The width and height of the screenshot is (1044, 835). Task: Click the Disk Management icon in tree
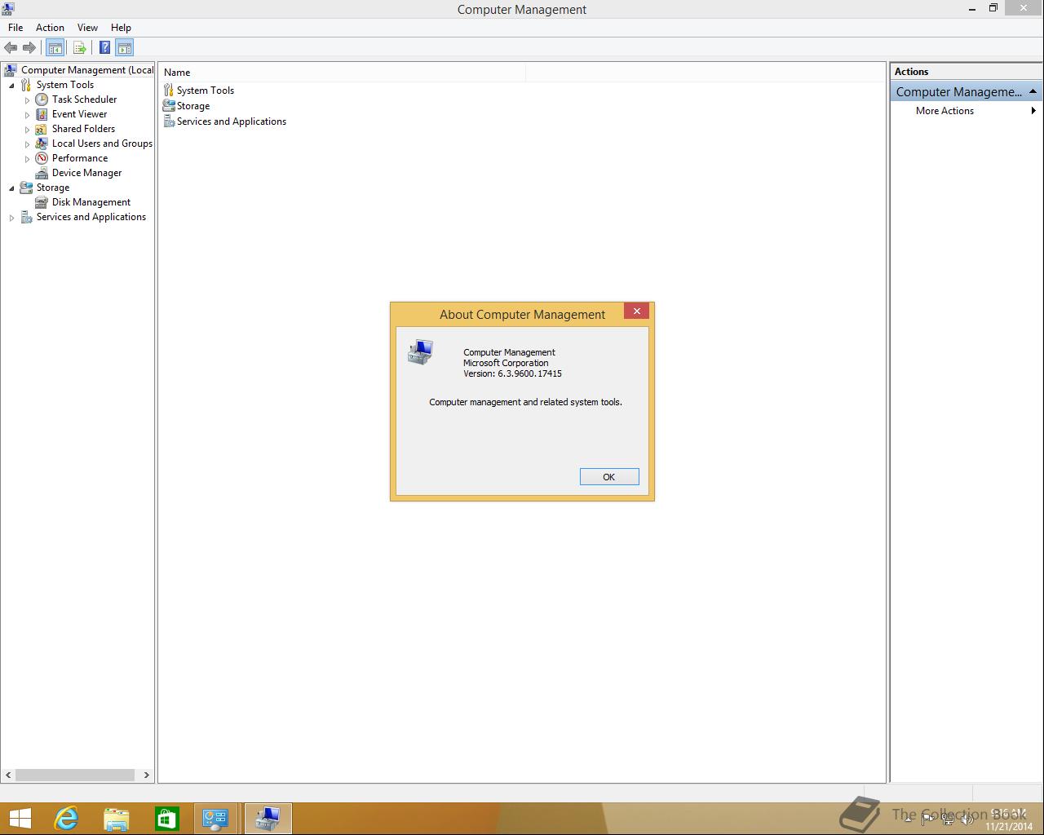coord(42,202)
